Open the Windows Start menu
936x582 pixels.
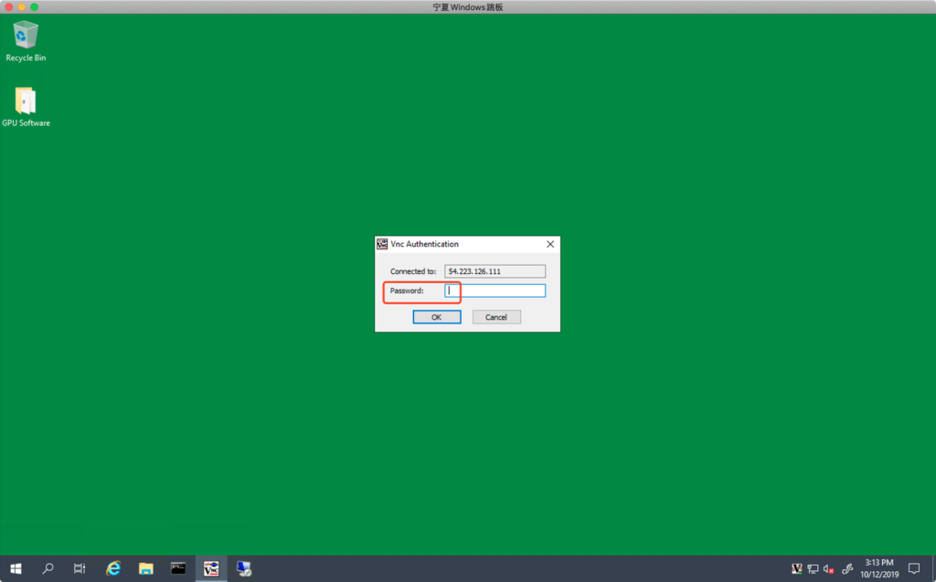[16, 568]
